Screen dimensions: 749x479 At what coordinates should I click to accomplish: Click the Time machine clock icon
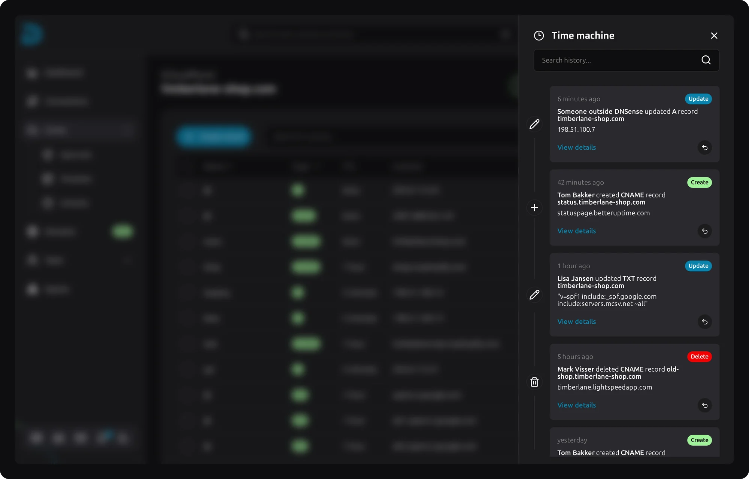pyautogui.click(x=539, y=36)
